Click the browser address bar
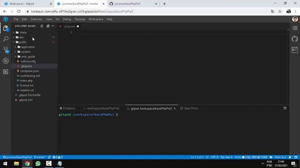Screen dimensions: 300x168 (x=147, y=11)
